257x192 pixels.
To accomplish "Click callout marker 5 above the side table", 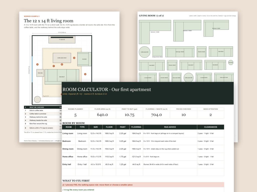I will (37, 64).
